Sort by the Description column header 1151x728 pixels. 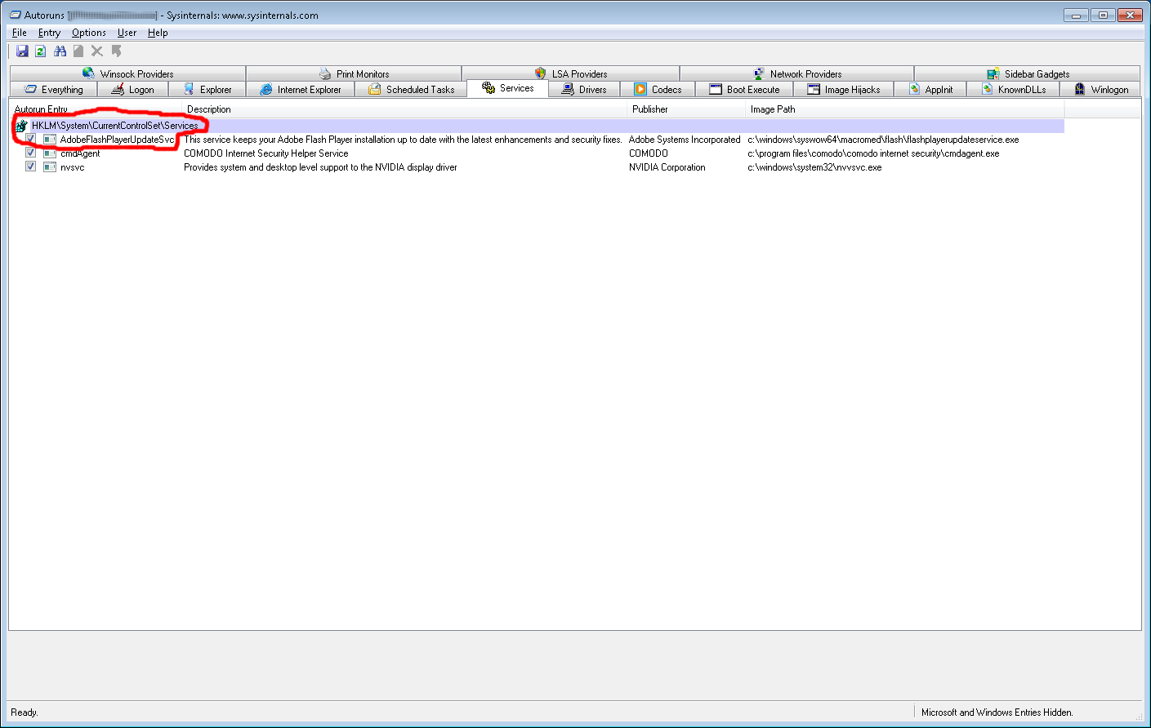[405, 109]
